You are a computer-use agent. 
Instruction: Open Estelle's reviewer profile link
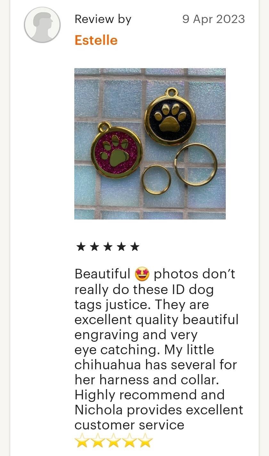click(96, 40)
